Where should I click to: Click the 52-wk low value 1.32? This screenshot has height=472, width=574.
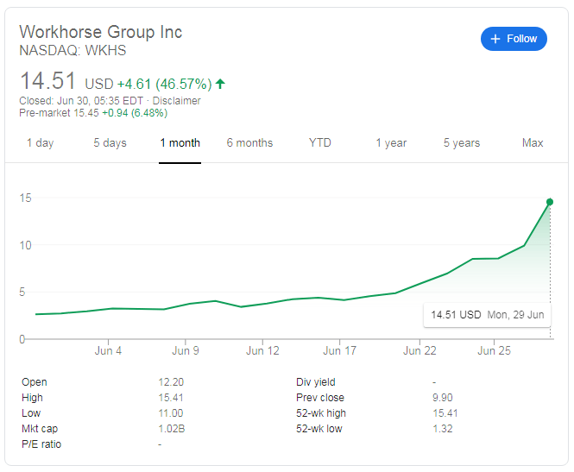[x=442, y=429]
